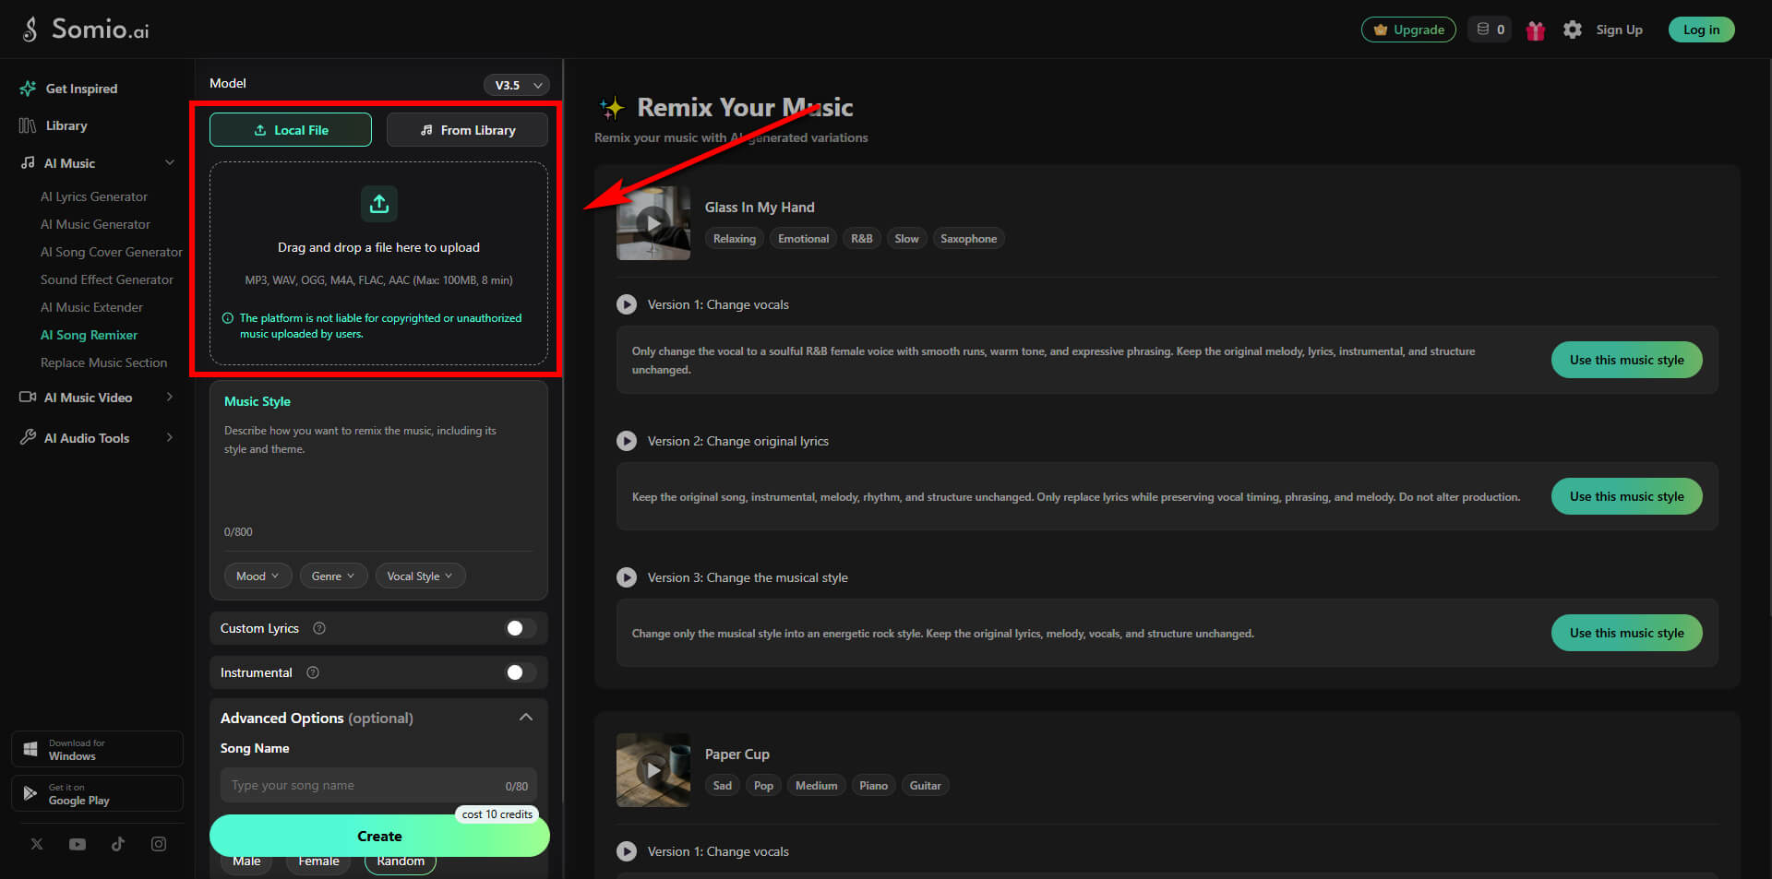Open the Genre dropdown
This screenshot has width=1772, height=879.
pos(333,576)
